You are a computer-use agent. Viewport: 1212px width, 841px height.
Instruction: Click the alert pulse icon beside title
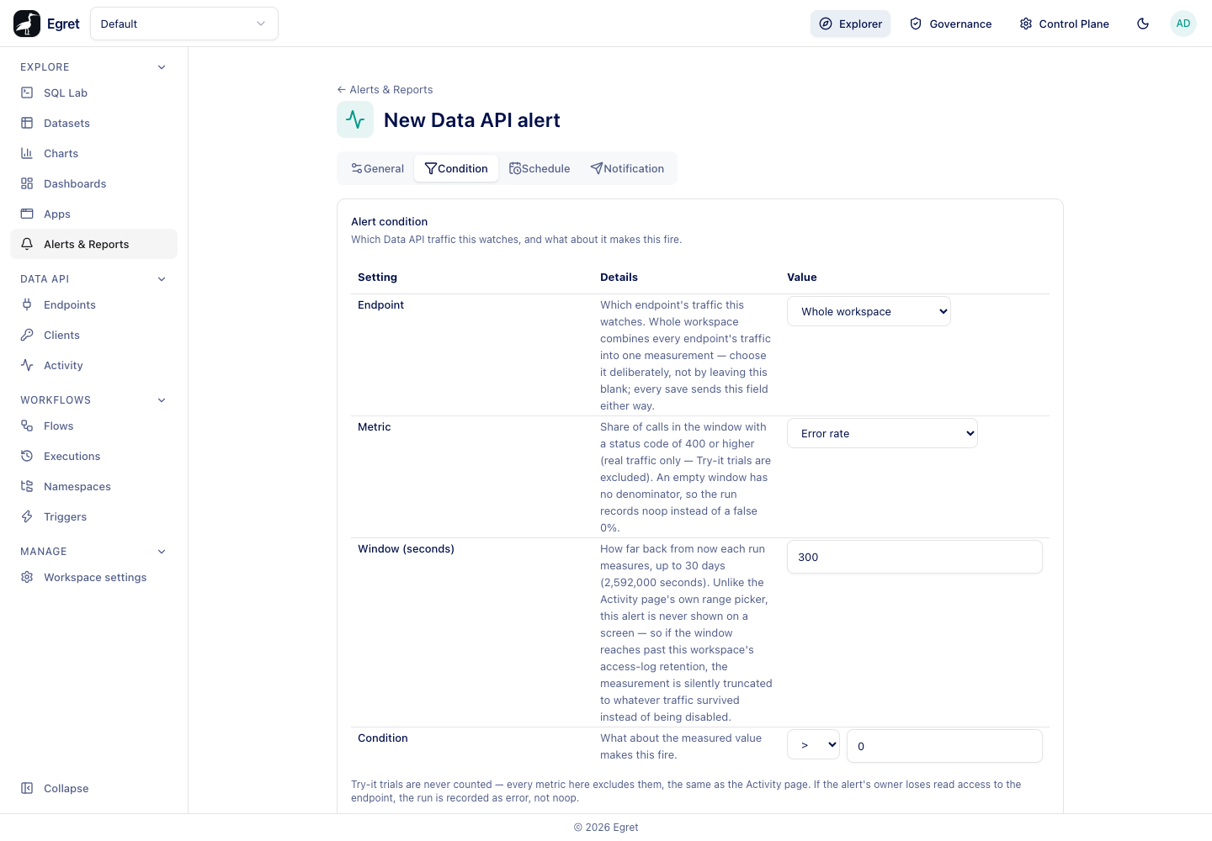(355, 119)
